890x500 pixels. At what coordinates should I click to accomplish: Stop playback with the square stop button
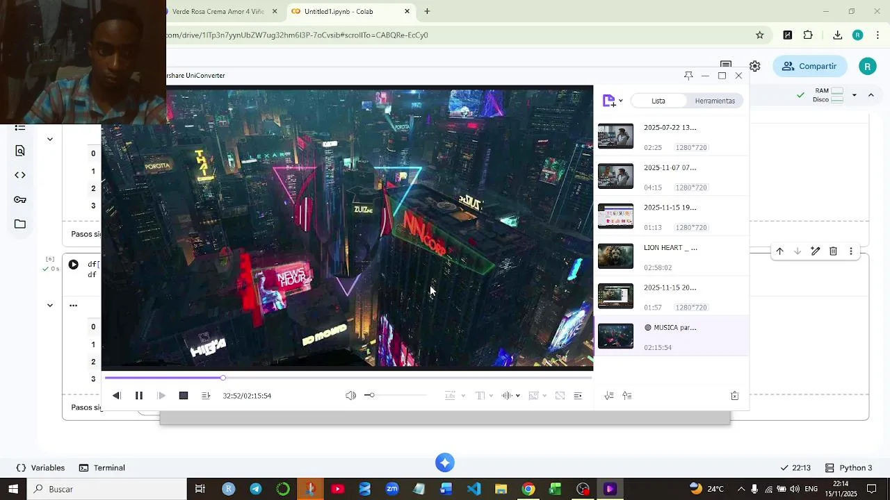click(x=184, y=396)
